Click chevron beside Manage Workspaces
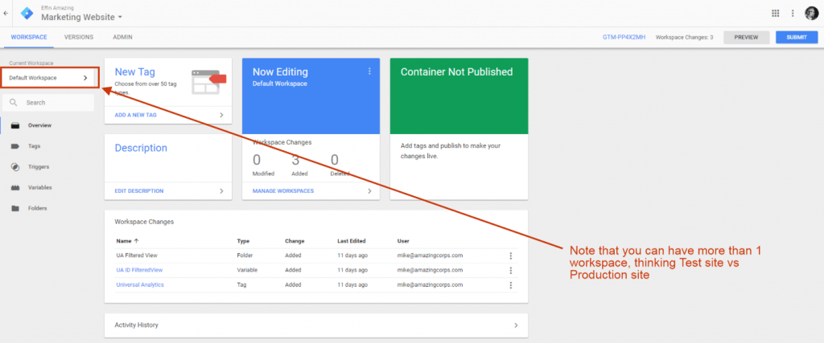 pos(369,191)
